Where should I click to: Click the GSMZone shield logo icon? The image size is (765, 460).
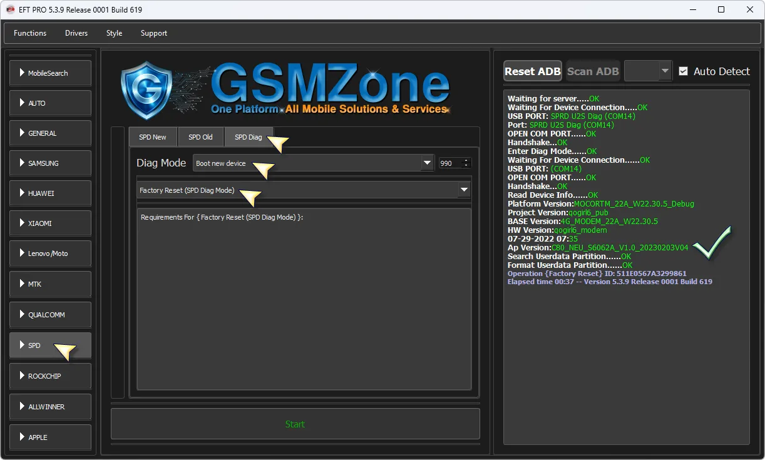[x=146, y=90]
